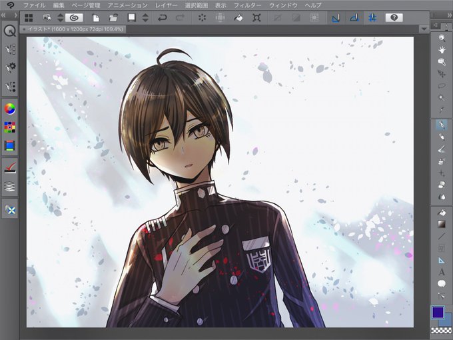Open the help question mark button
453x340 pixels.
(394, 18)
